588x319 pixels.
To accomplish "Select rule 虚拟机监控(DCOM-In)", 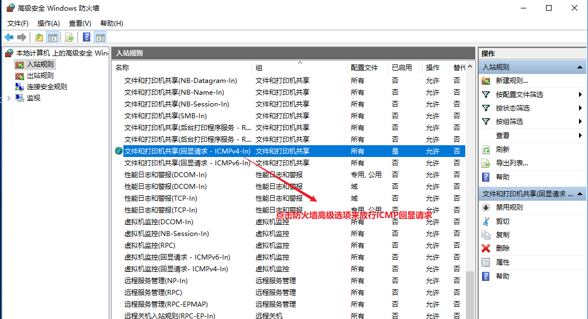I will point(159,222).
